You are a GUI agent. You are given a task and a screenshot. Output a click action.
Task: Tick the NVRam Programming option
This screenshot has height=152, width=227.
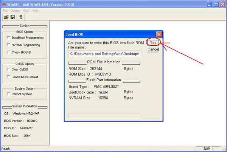click(8, 45)
